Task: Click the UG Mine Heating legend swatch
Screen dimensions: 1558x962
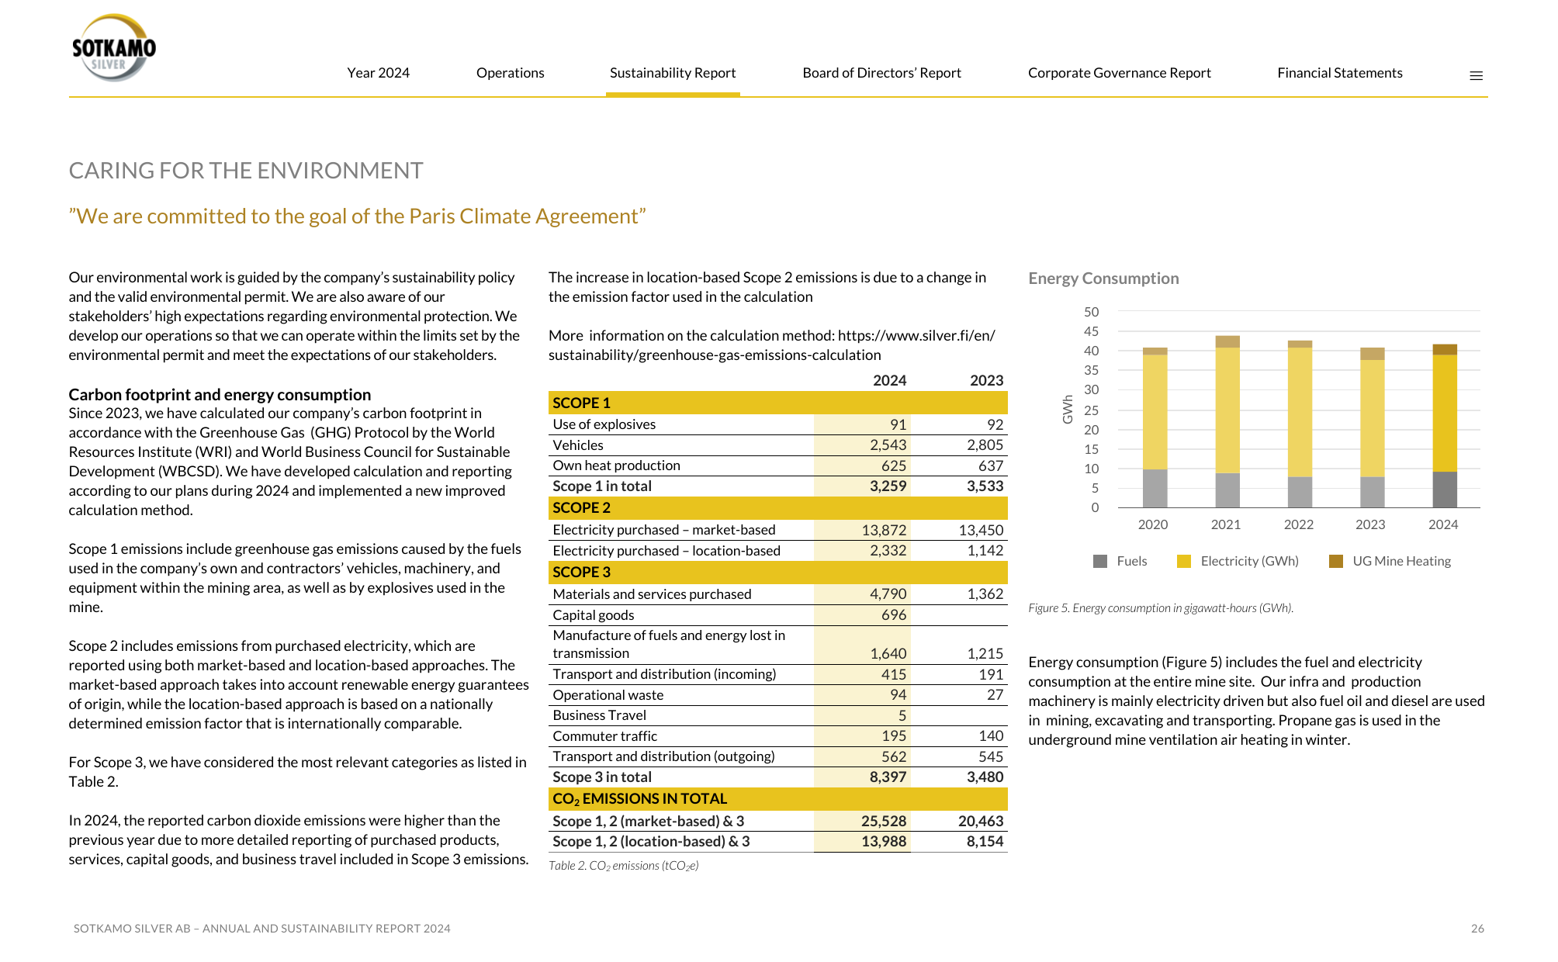Action: click(x=1336, y=561)
